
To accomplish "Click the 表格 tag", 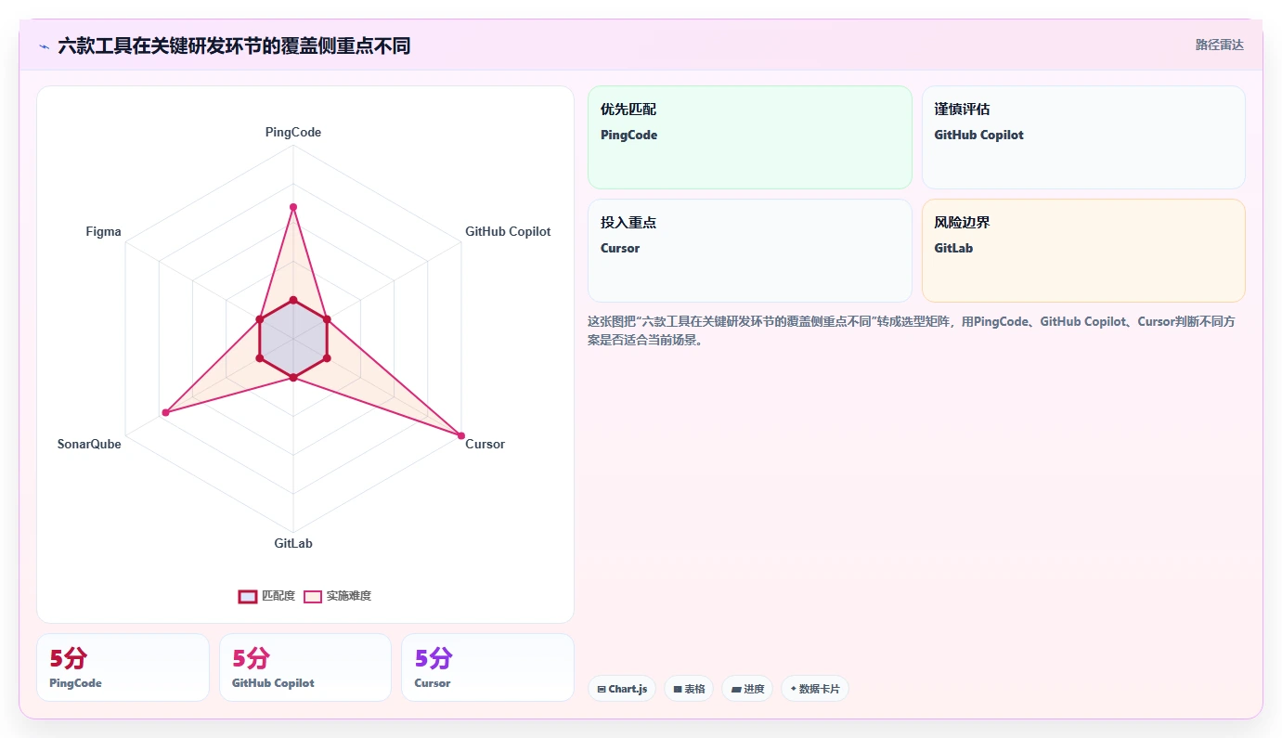I will tap(689, 689).
